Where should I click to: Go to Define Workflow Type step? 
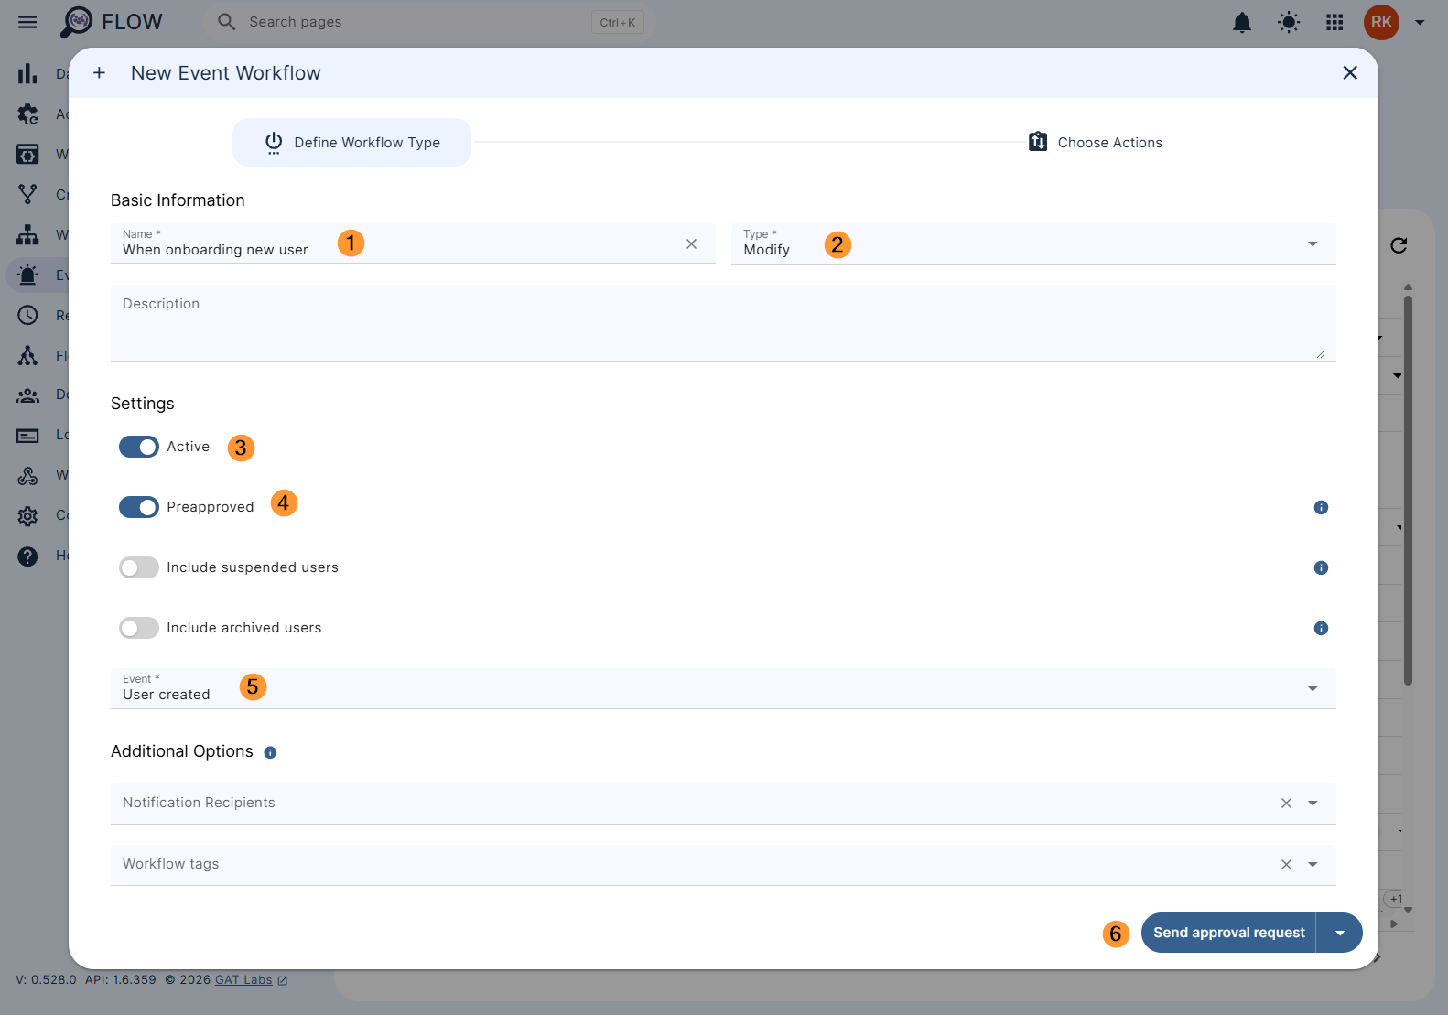click(351, 142)
